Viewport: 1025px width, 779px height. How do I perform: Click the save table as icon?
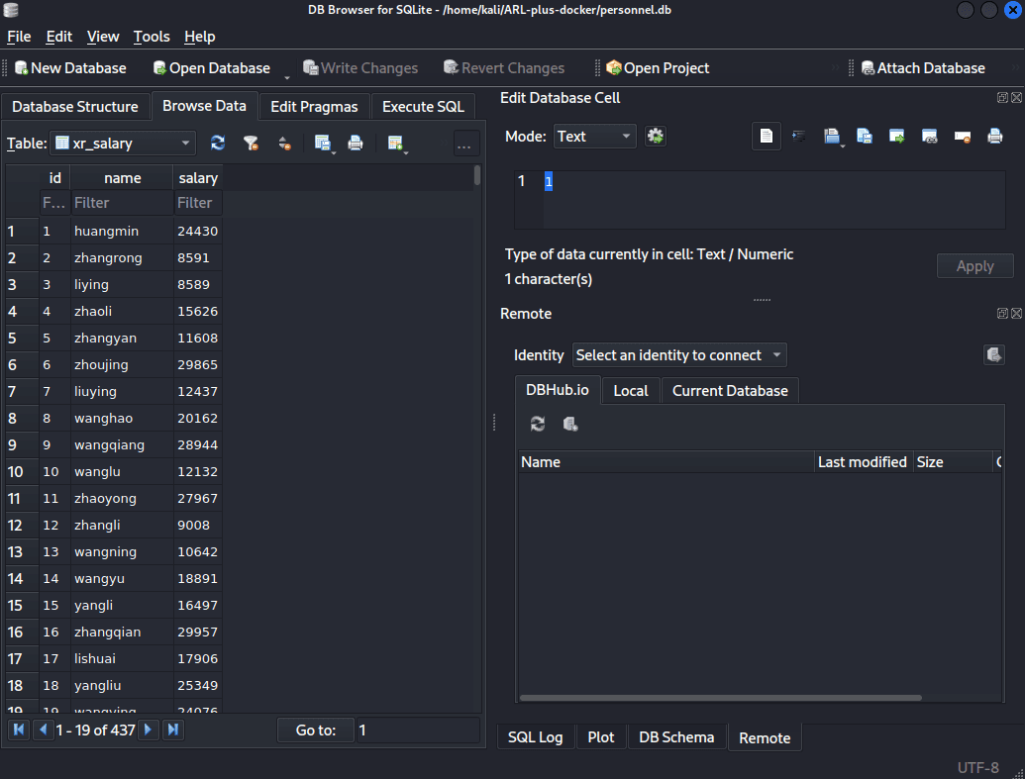tap(323, 143)
